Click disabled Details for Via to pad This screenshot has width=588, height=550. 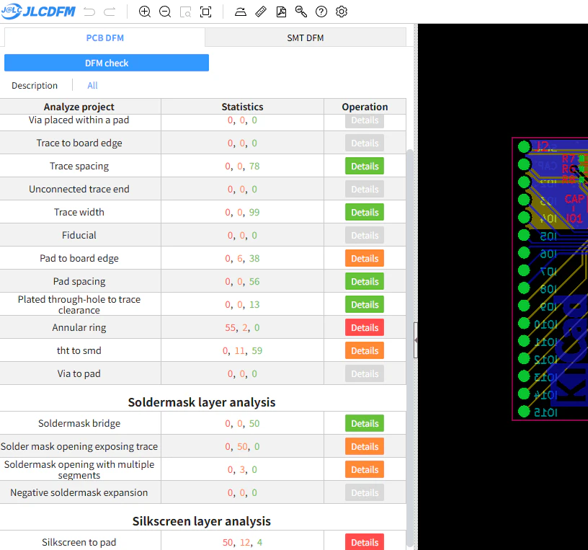(x=365, y=373)
